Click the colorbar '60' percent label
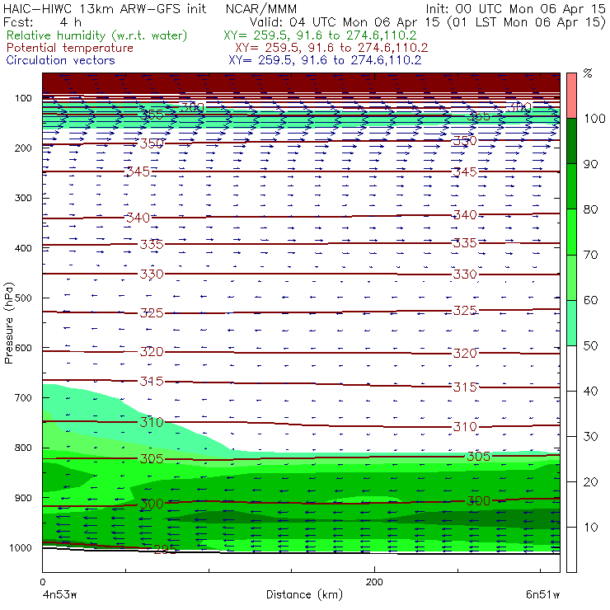Screen dimensions: 610x610 590,300
